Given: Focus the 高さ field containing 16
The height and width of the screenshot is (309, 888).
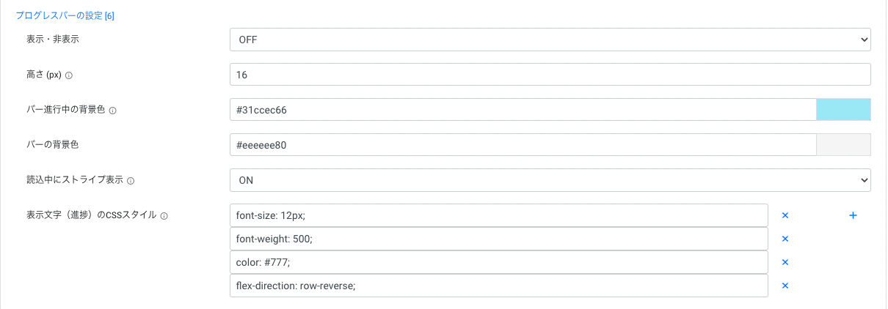Looking at the screenshot, I should pyautogui.click(x=550, y=75).
